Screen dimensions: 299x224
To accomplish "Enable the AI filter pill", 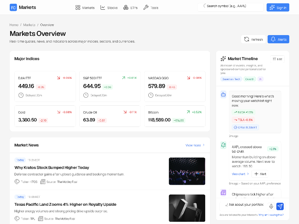I will click(261, 79).
